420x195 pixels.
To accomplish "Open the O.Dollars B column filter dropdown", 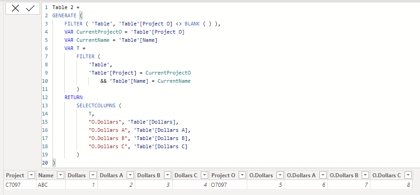I will tap(365, 175).
